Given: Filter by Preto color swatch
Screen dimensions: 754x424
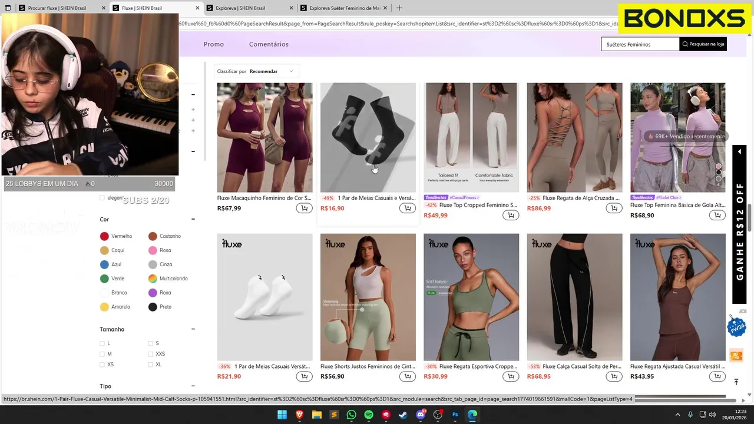Looking at the screenshot, I should 153,307.
